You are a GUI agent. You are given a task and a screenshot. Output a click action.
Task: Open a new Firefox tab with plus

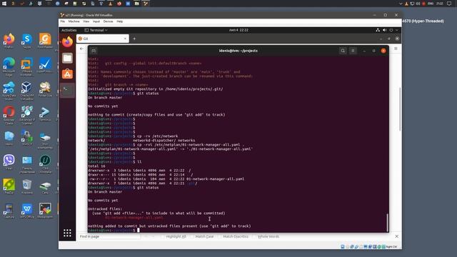tap(134, 39)
